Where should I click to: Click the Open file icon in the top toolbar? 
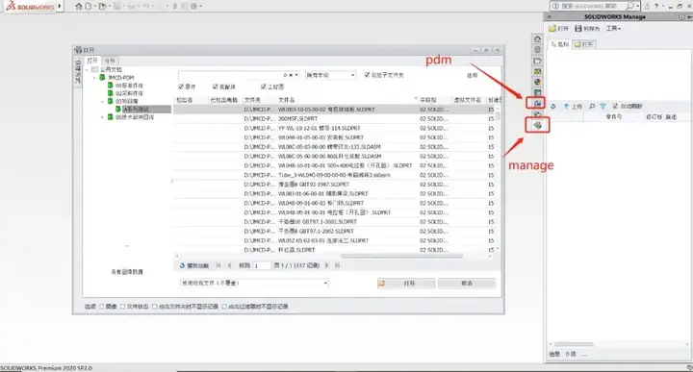pos(103,6)
